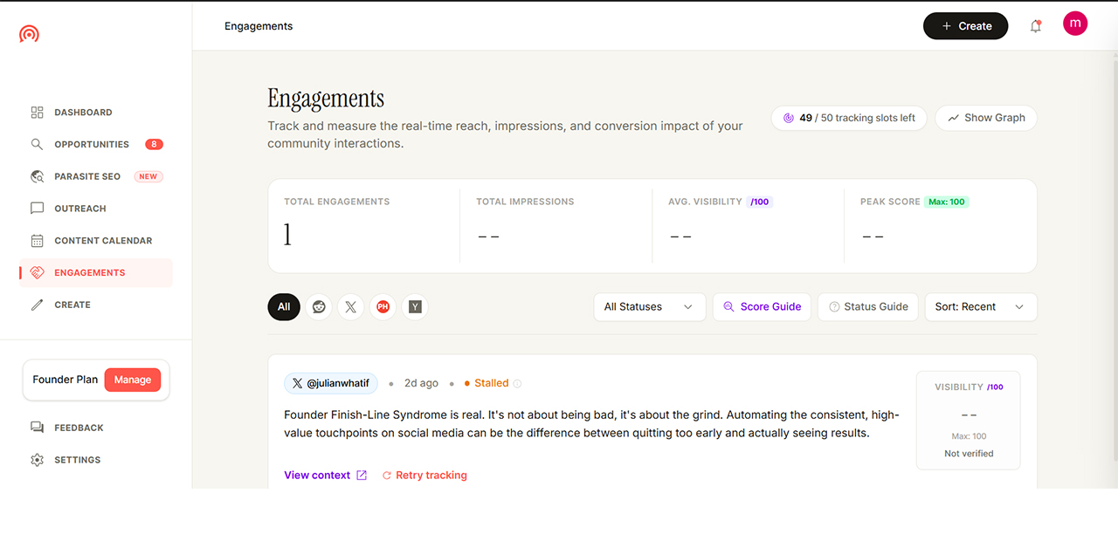Filter engagements by Hacker News icon
Viewport: 1118px width, 548px height.
[415, 307]
